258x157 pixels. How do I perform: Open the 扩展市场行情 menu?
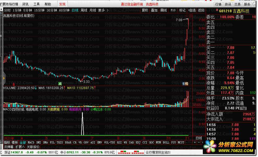point(9,4)
